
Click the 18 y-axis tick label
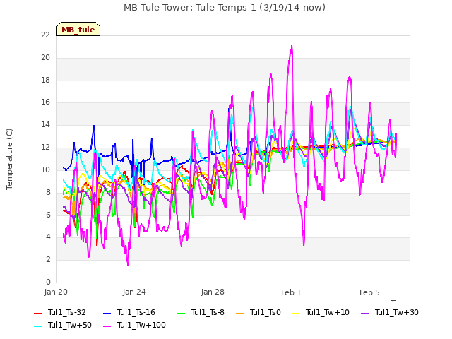(x=45, y=80)
